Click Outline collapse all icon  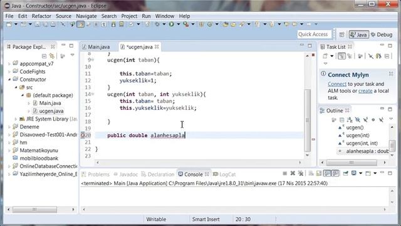tap(341, 120)
